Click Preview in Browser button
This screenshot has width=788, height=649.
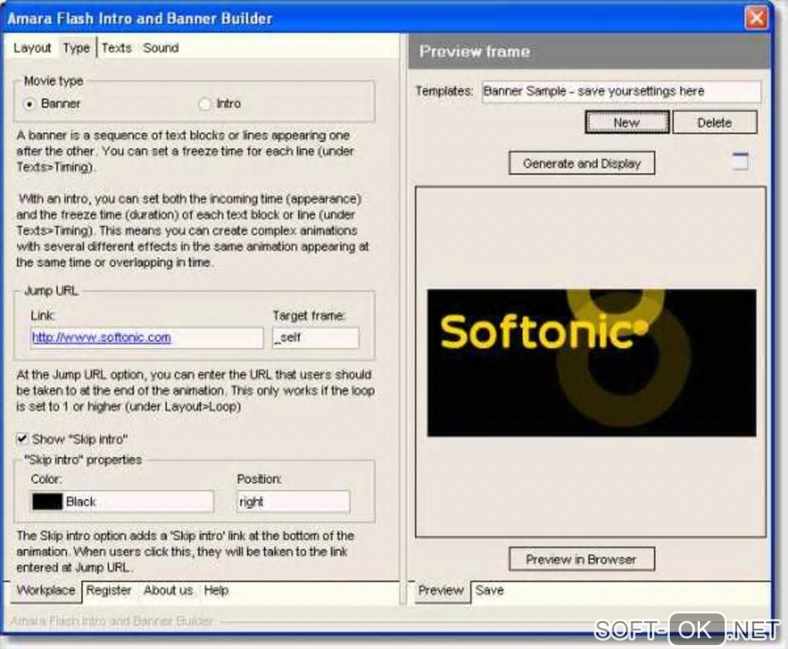pos(582,559)
